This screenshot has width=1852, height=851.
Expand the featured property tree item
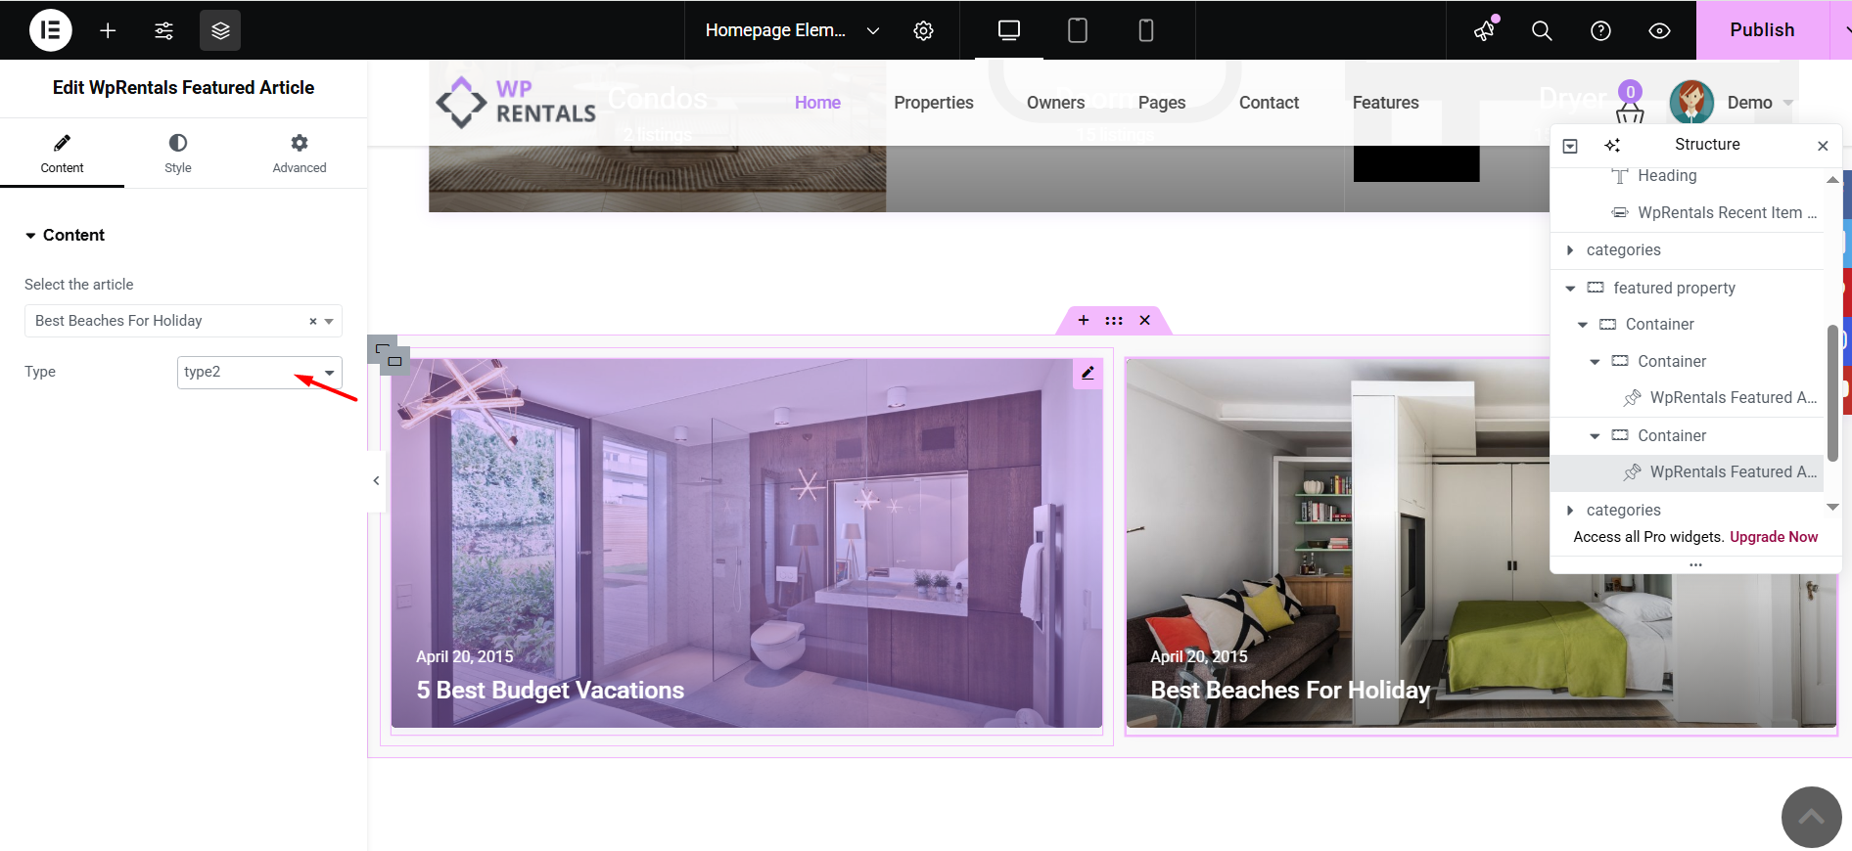pos(1570,289)
